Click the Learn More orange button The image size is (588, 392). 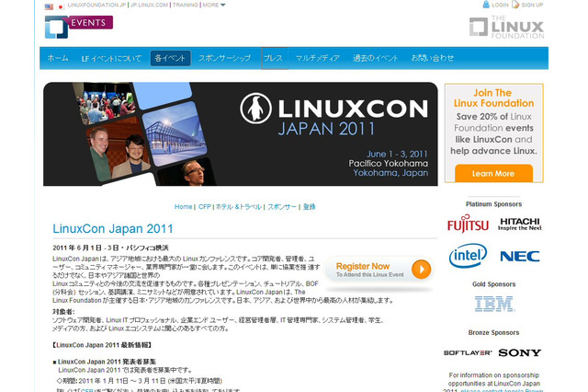(493, 174)
